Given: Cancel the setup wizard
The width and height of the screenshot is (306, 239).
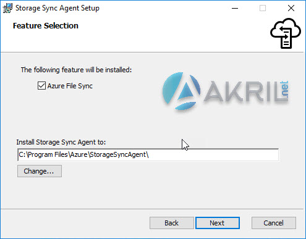Looking at the screenshot, I should click(x=274, y=223).
